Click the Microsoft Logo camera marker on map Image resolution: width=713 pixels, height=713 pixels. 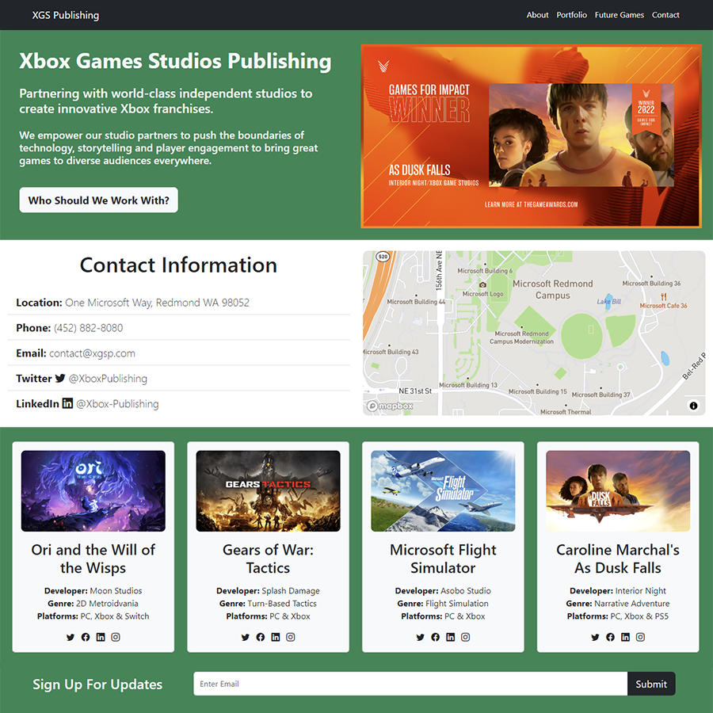point(482,285)
